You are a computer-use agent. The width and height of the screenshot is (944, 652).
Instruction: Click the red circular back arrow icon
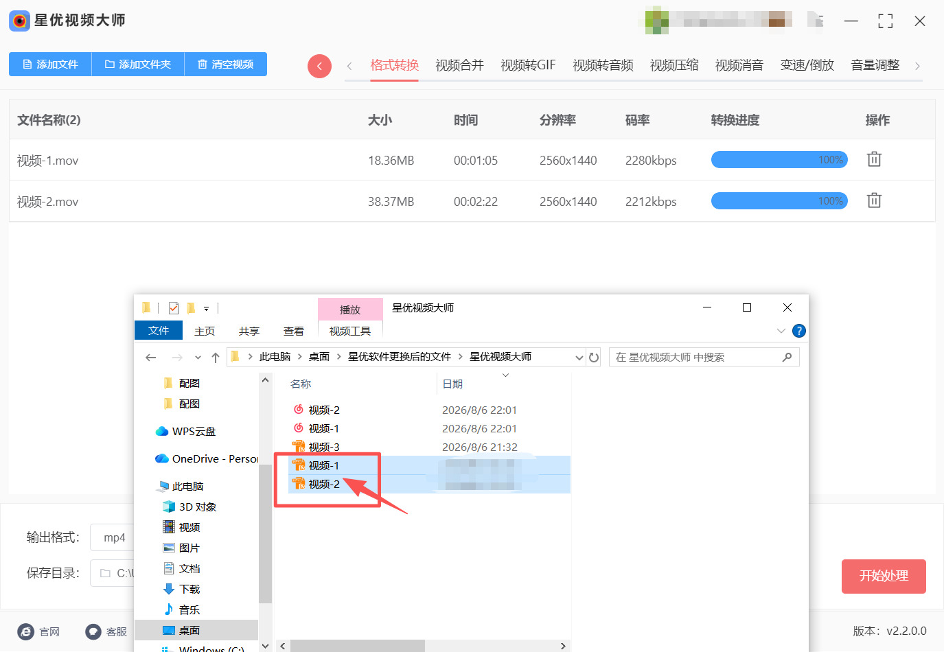pos(319,66)
